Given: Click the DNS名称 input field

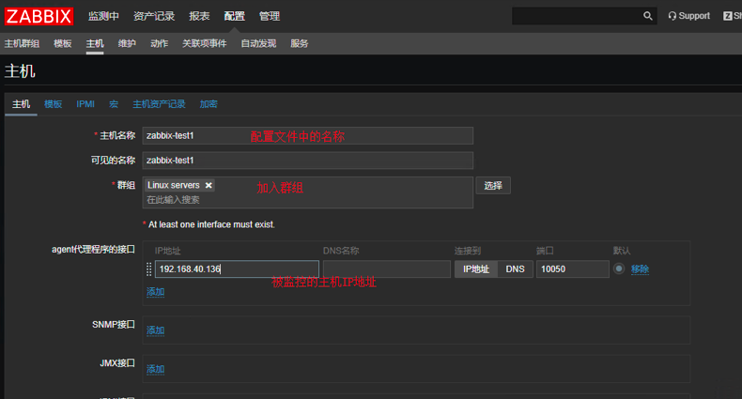Looking at the screenshot, I should point(387,269).
